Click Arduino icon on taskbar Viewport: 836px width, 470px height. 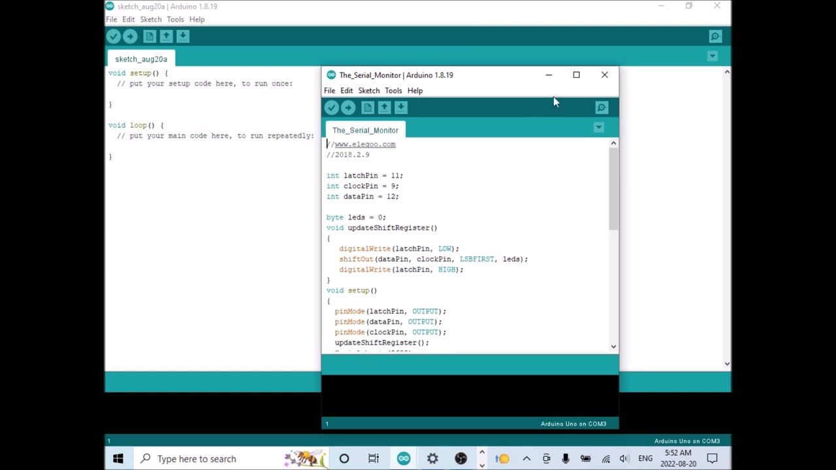click(404, 459)
